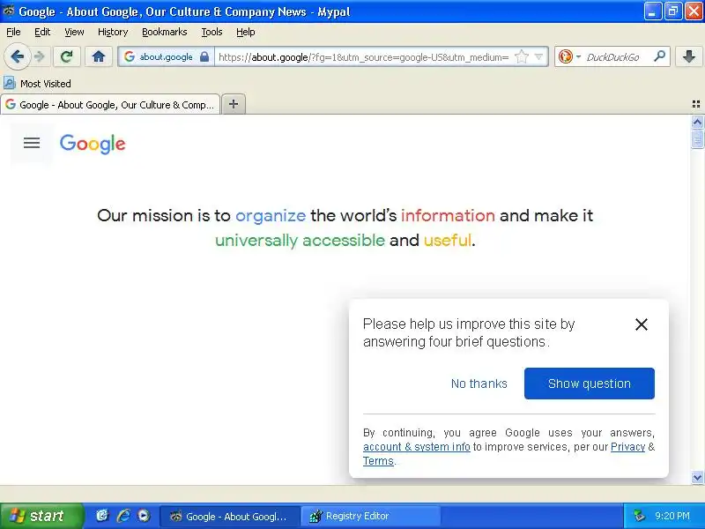
Task: Open the Terms link
Action: coord(378,461)
